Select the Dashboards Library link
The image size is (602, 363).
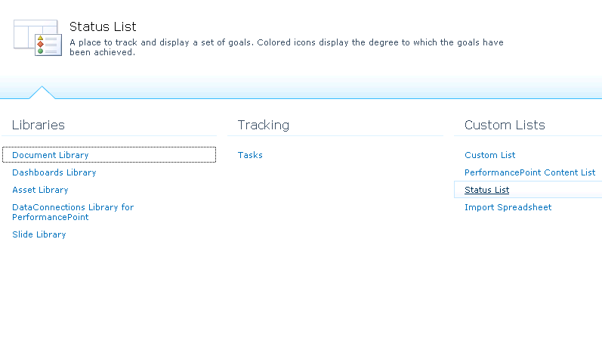[x=54, y=172]
